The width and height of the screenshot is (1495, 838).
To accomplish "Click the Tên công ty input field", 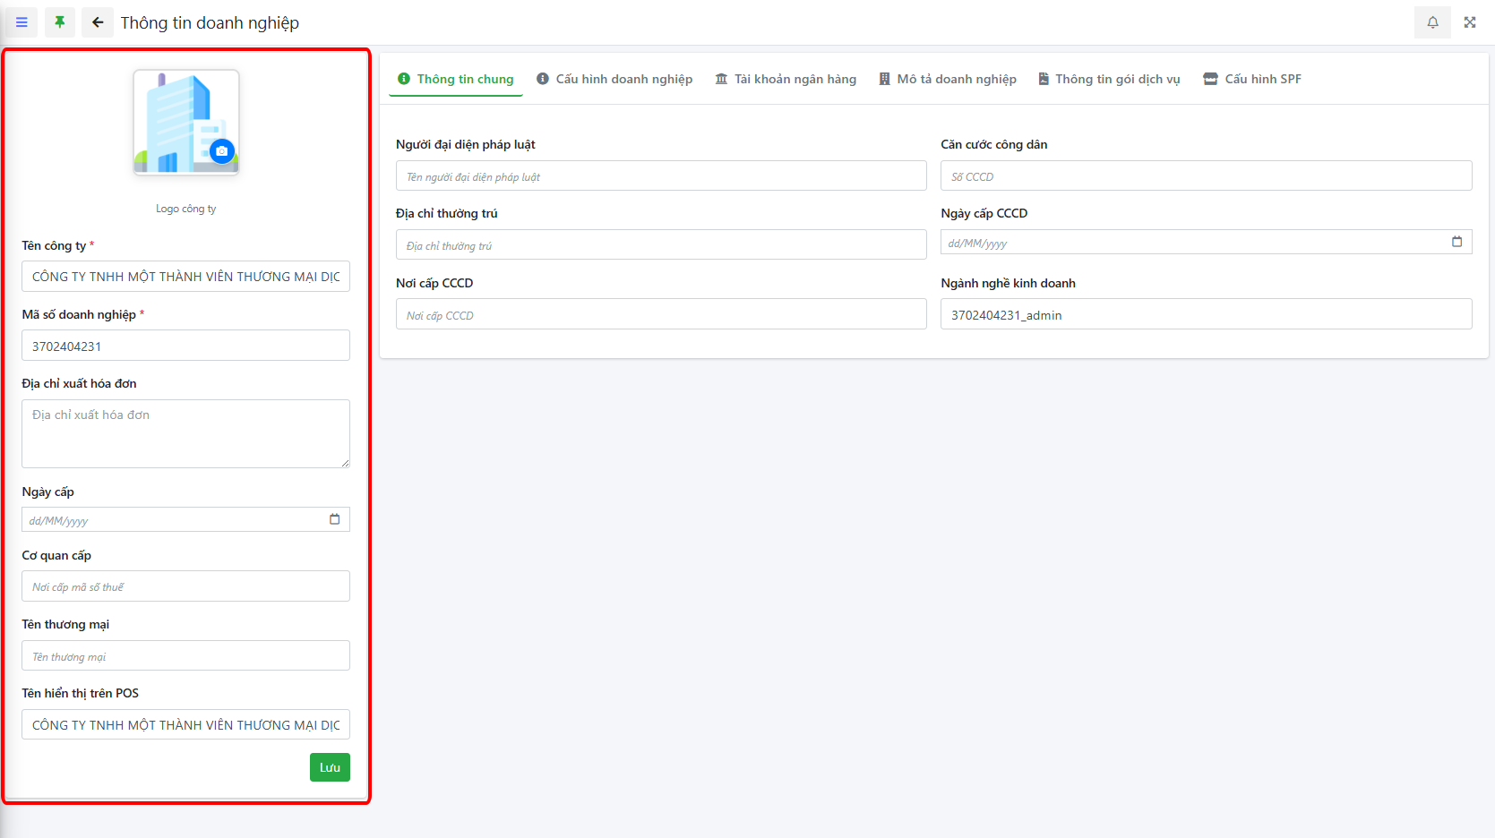I will pos(185,277).
